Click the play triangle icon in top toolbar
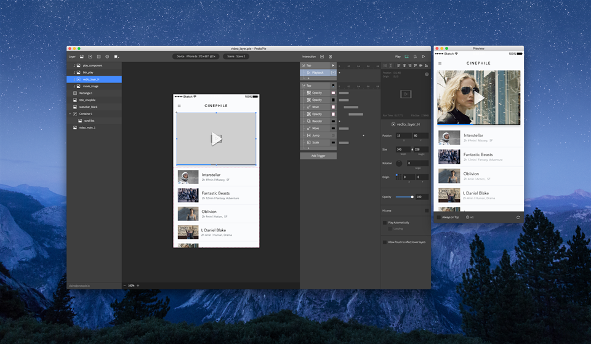591x344 pixels. tap(424, 57)
